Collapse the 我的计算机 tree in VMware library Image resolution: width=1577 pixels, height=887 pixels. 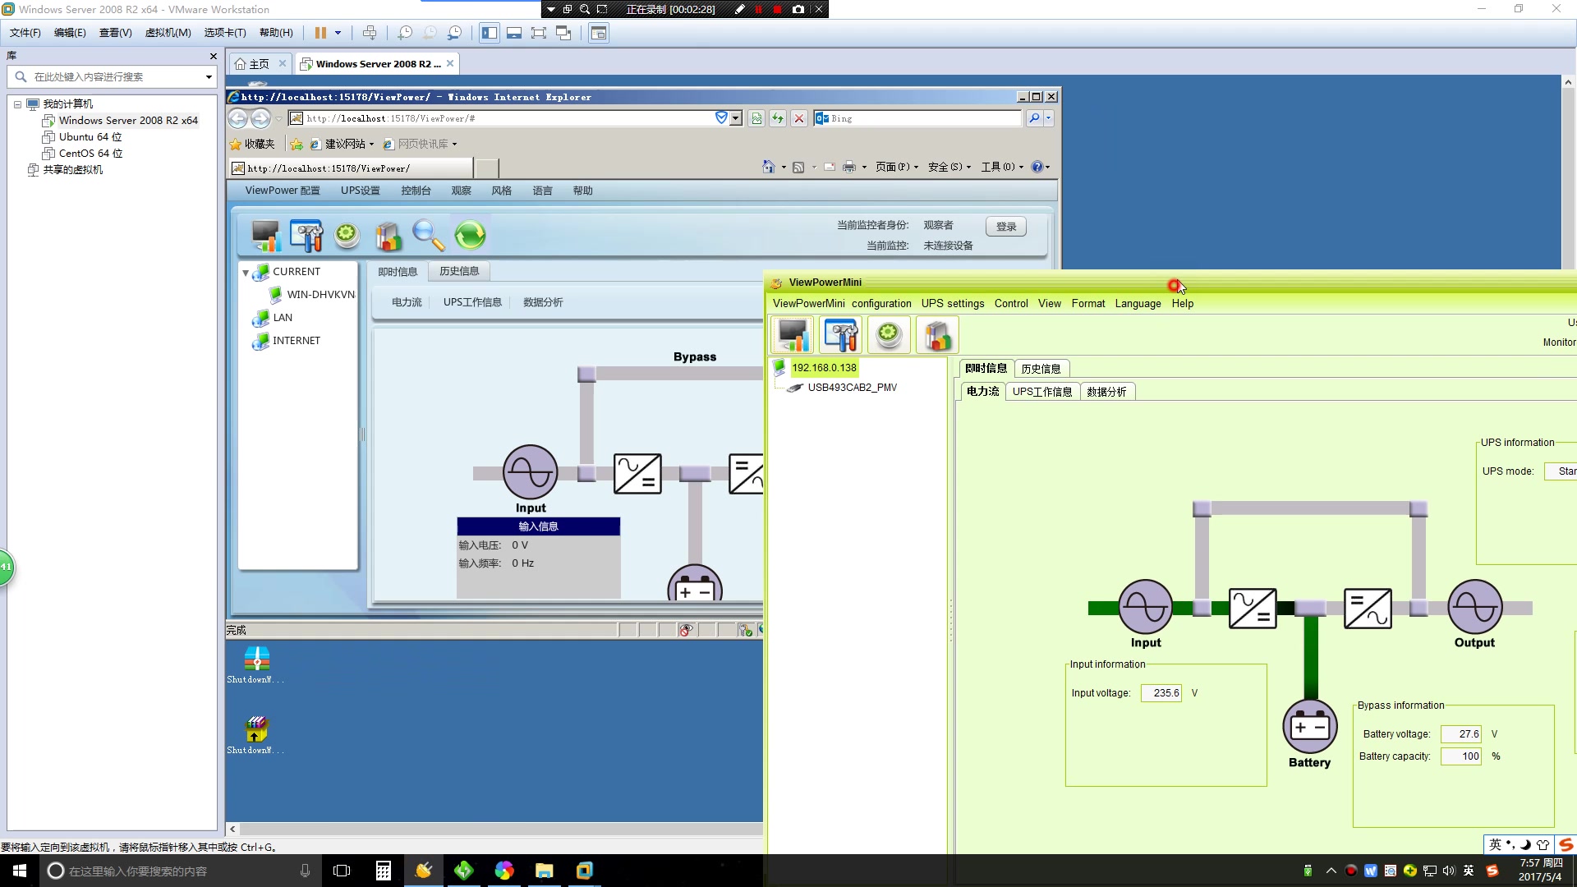click(x=17, y=104)
